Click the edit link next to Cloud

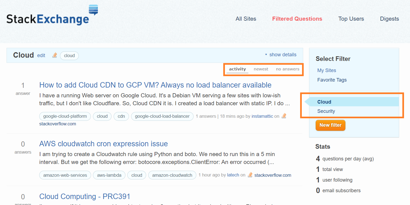point(41,55)
